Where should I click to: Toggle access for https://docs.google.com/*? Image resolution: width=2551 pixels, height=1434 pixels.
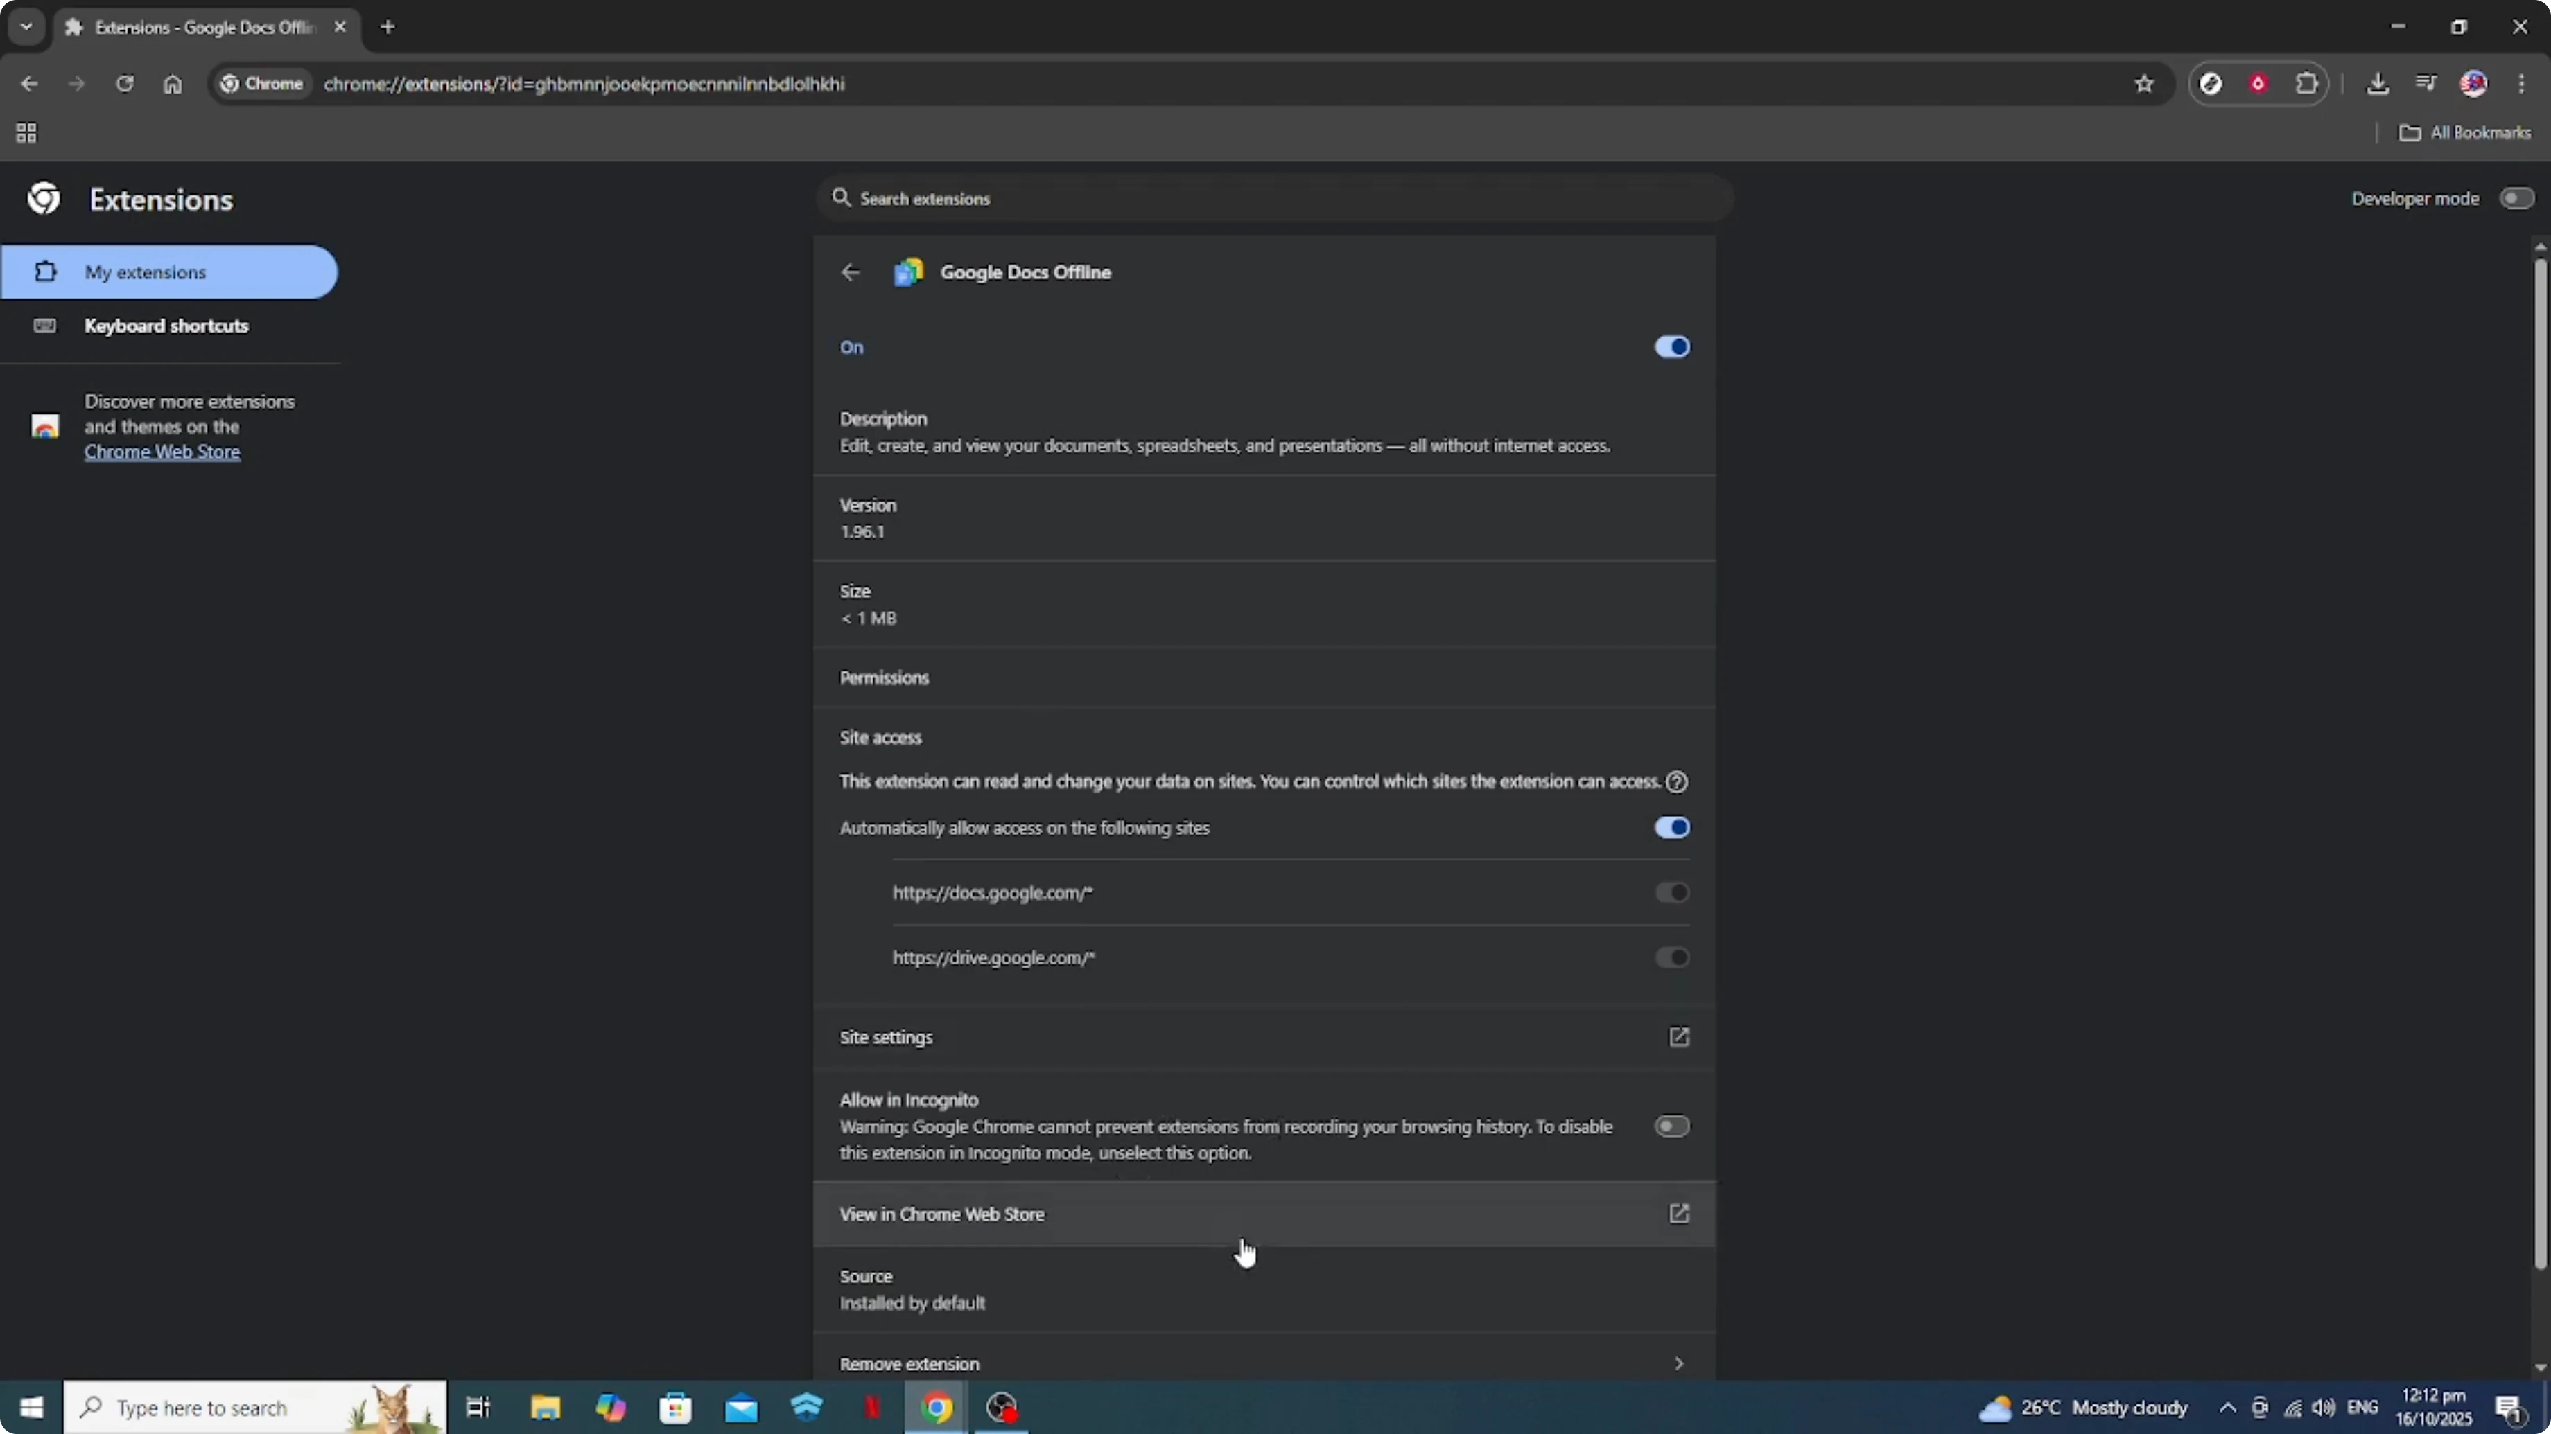click(x=1671, y=893)
